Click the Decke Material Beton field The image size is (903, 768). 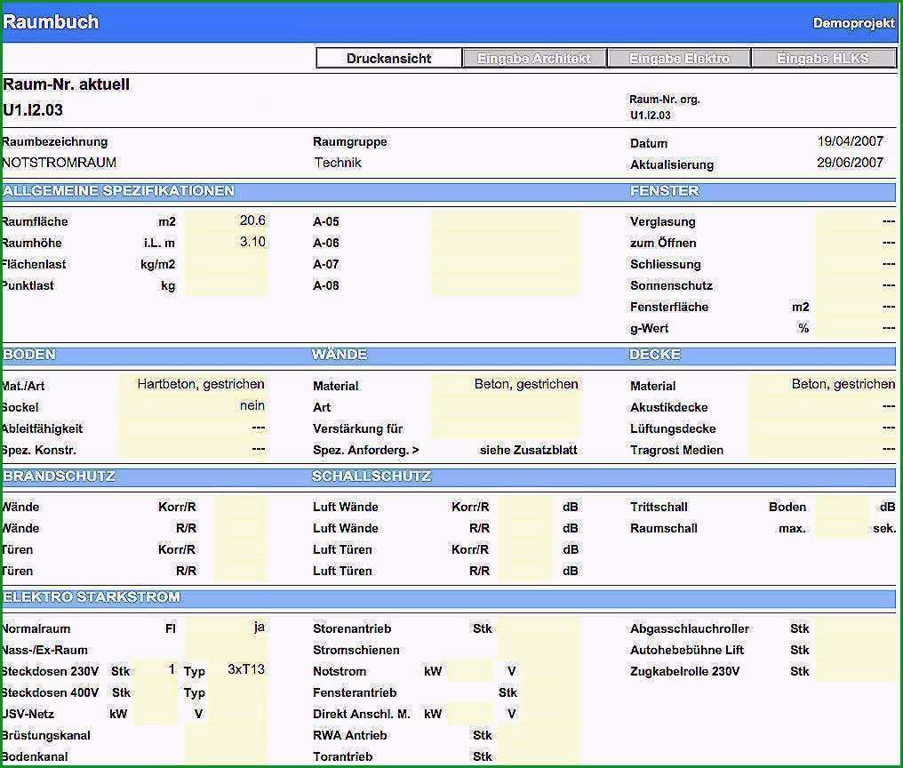click(x=822, y=385)
